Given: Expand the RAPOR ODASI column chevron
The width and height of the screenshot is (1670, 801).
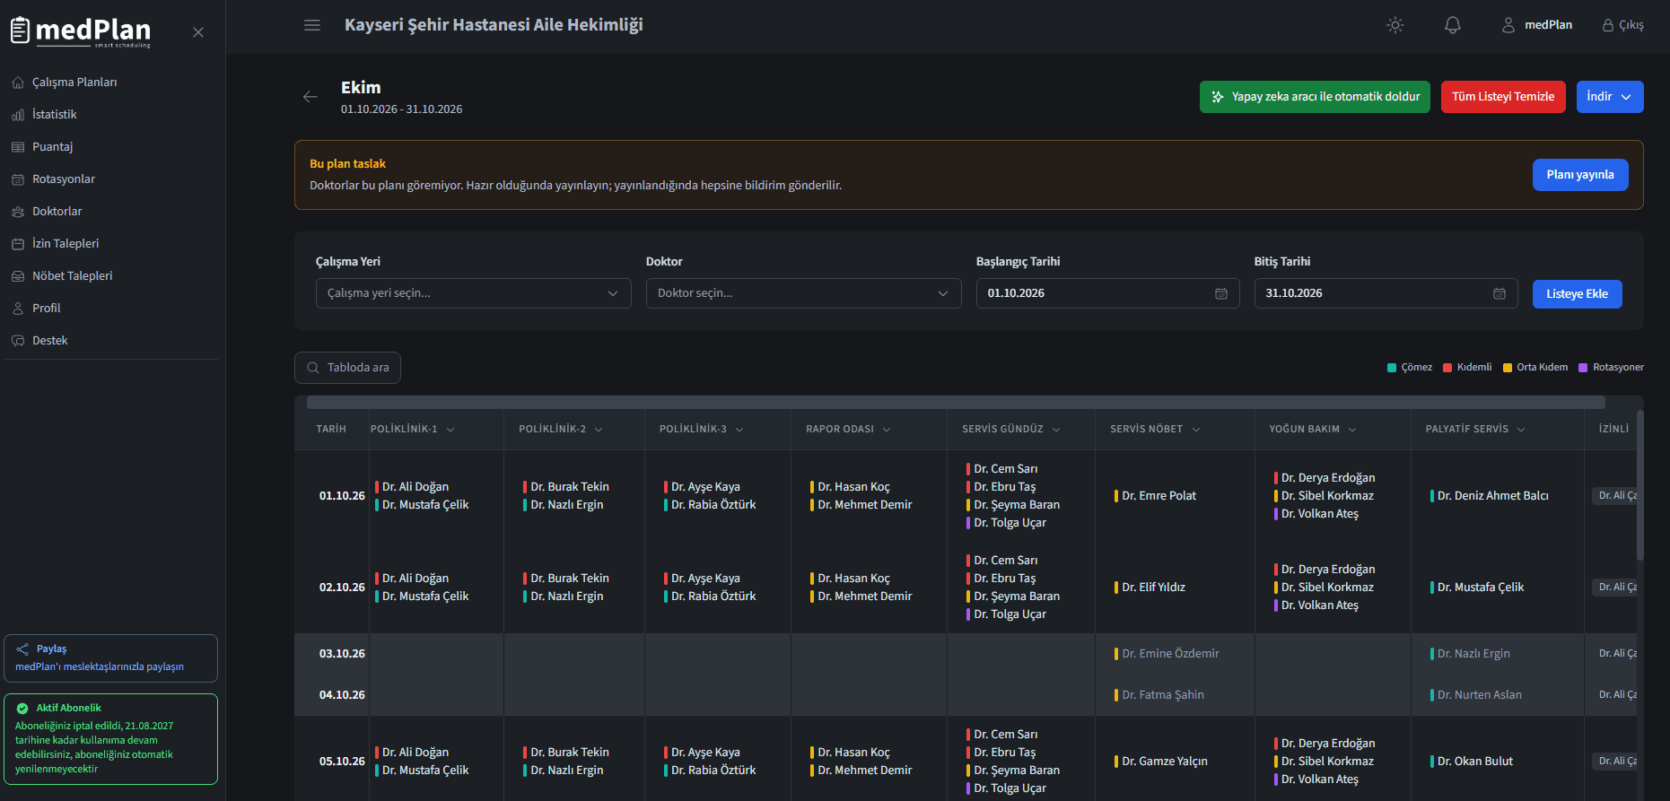Looking at the screenshot, I should coord(887,430).
